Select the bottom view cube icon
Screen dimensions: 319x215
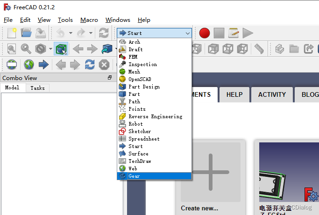click(x=227, y=49)
